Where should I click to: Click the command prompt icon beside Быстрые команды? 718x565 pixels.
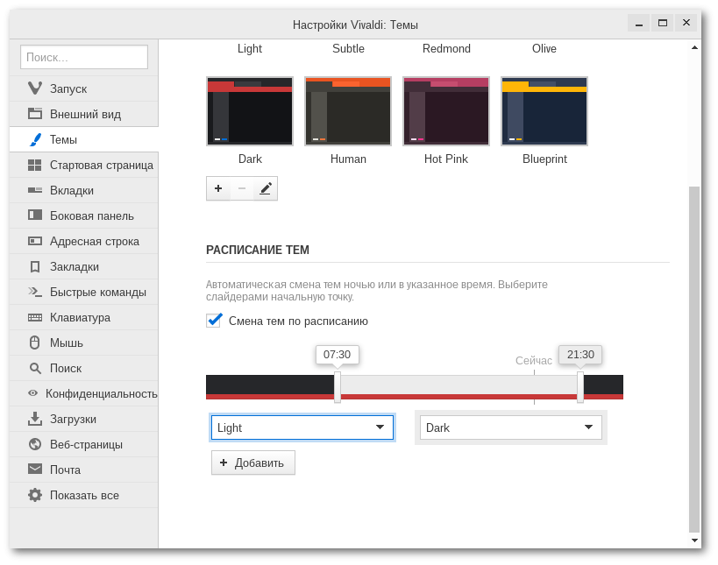[x=35, y=292]
